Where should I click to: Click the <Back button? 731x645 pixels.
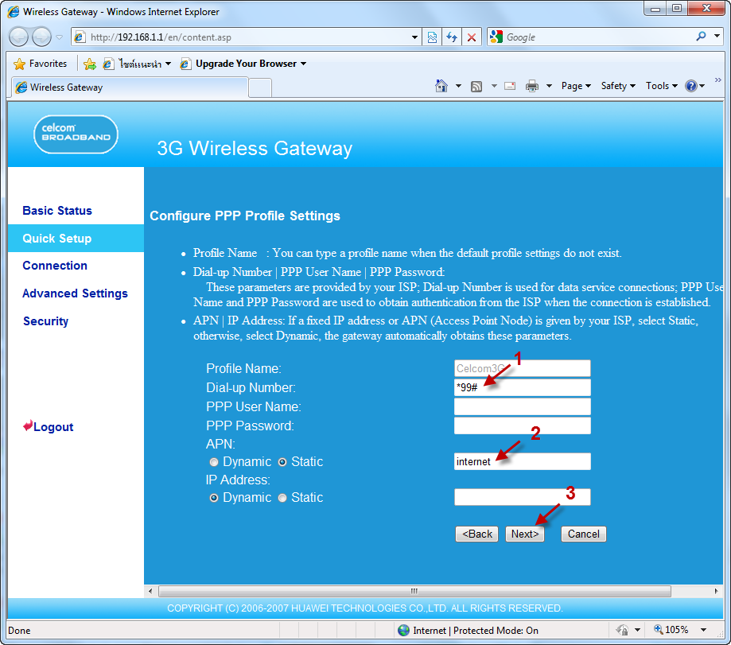(x=476, y=534)
